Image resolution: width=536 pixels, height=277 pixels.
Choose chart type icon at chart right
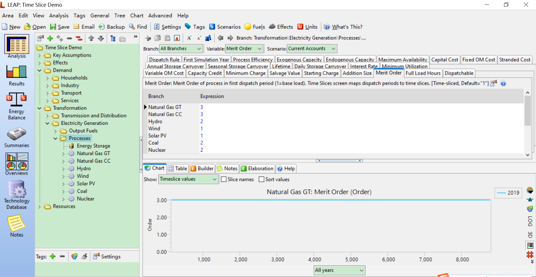[x=530, y=191]
